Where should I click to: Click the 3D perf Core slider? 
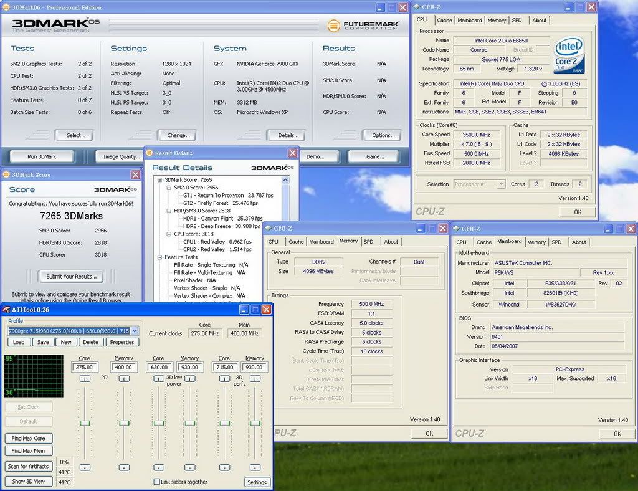pyautogui.click(x=224, y=423)
